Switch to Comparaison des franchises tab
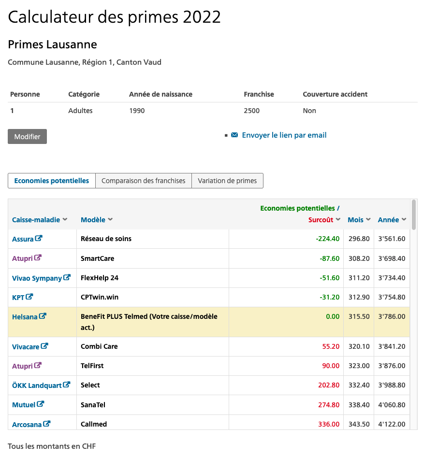 click(144, 181)
